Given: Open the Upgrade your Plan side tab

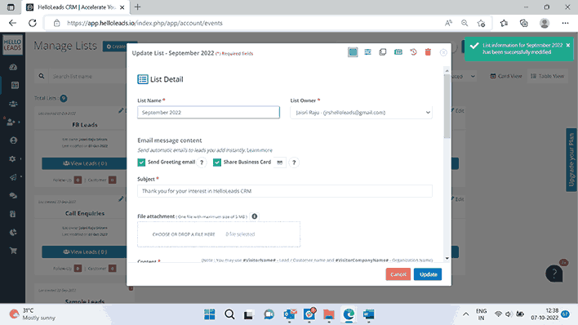Looking at the screenshot, I should click(x=571, y=160).
